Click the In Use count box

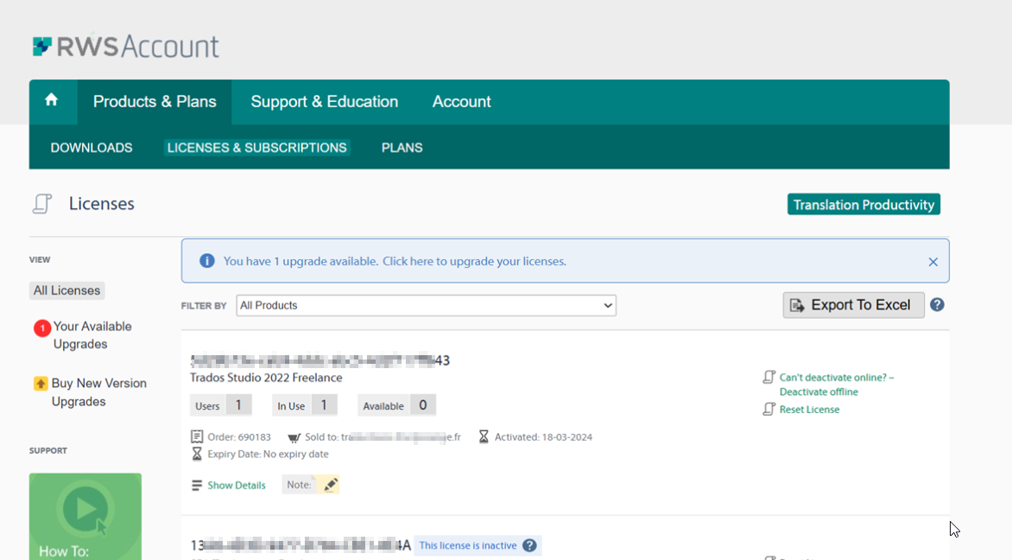point(305,405)
